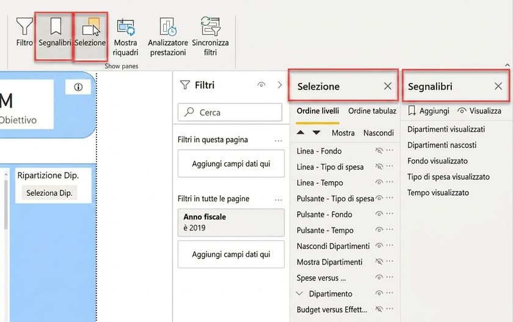Hide Nascondi Dipartimenti visual

379,246
